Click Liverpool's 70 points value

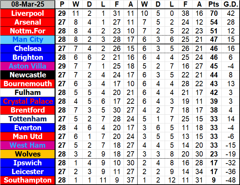(213, 13)
